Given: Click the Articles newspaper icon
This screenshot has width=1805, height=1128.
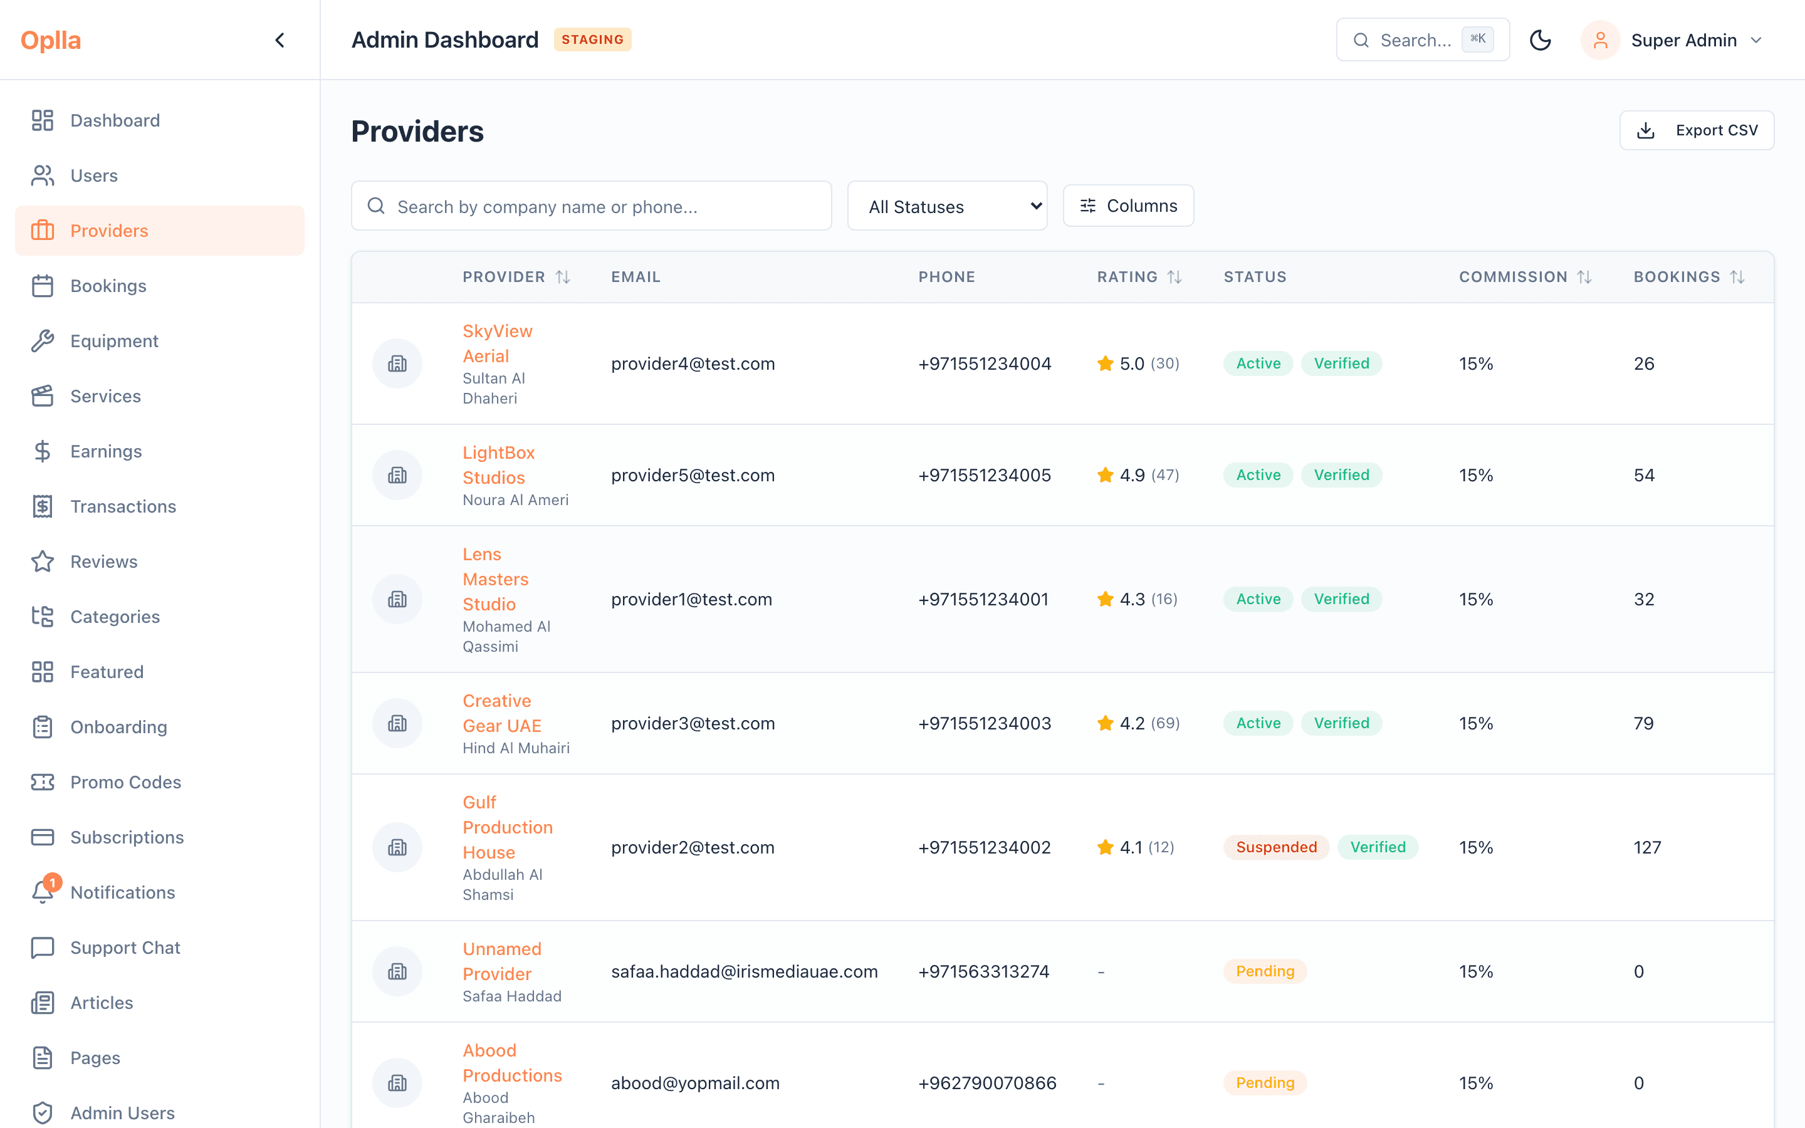Looking at the screenshot, I should click(43, 1003).
